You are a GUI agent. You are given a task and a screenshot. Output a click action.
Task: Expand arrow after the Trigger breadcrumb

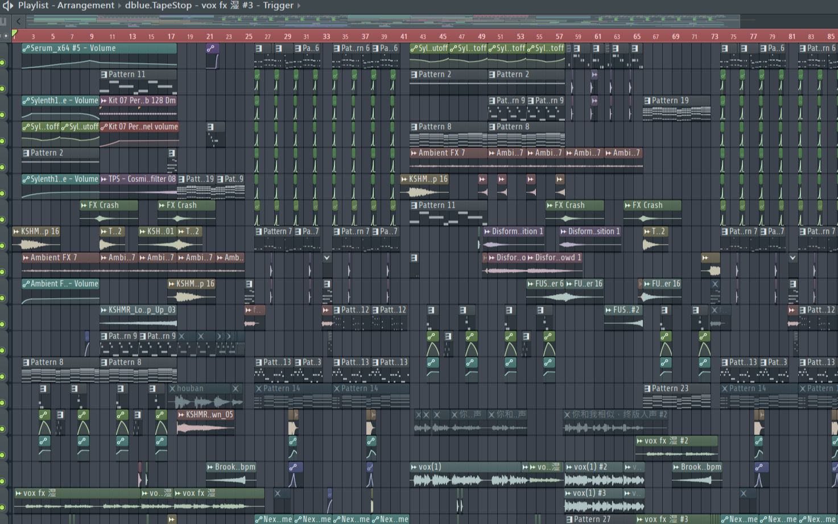pyautogui.click(x=299, y=6)
